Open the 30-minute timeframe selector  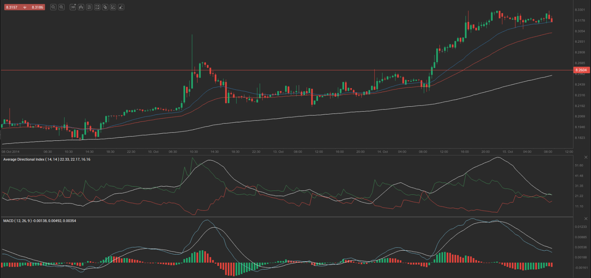(73, 7)
